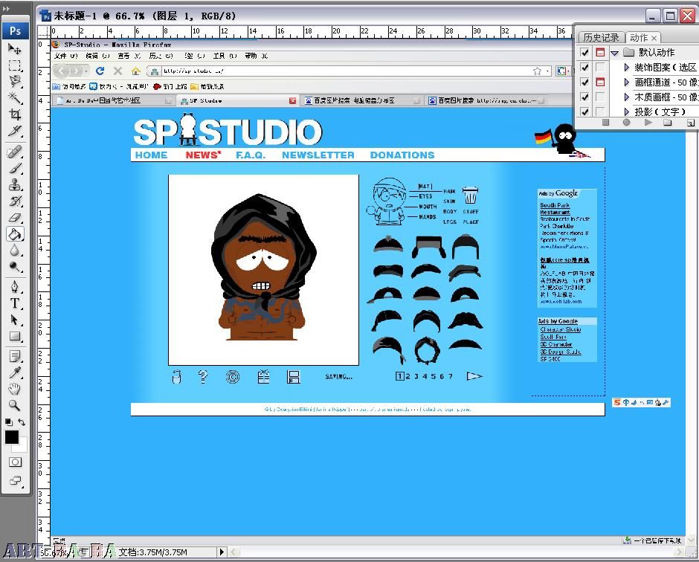Switch to the 历史记录 tab
The width and height of the screenshot is (699, 562).
tap(601, 37)
